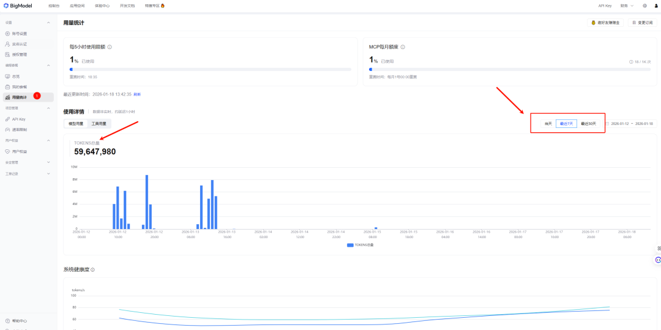Select the 最近7天 time range

(x=566, y=124)
